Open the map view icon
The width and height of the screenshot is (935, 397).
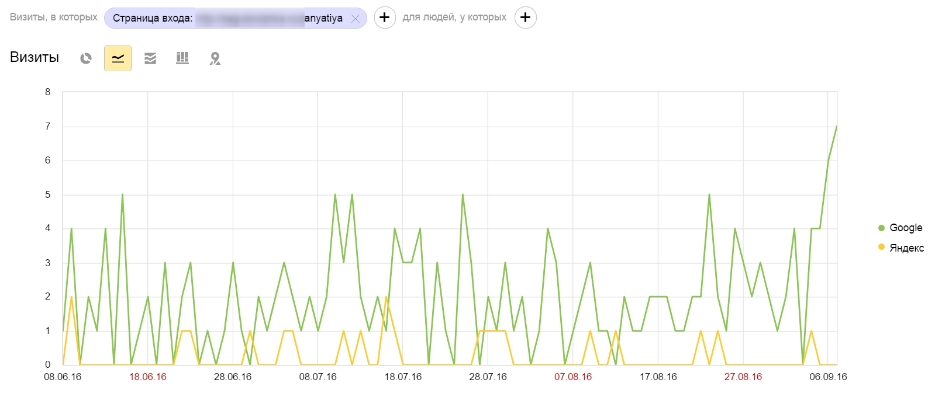coord(215,58)
